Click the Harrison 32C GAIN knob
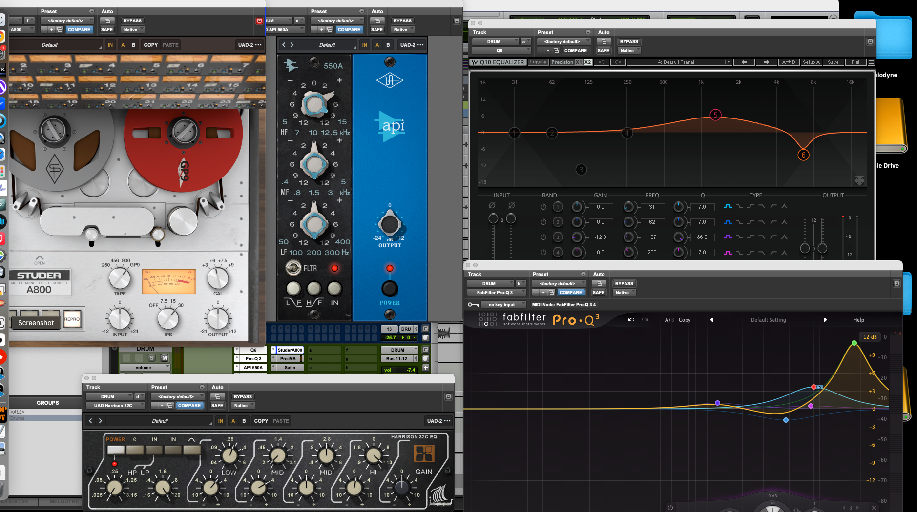The width and height of the screenshot is (917, 512). click(x=401, y=487)
